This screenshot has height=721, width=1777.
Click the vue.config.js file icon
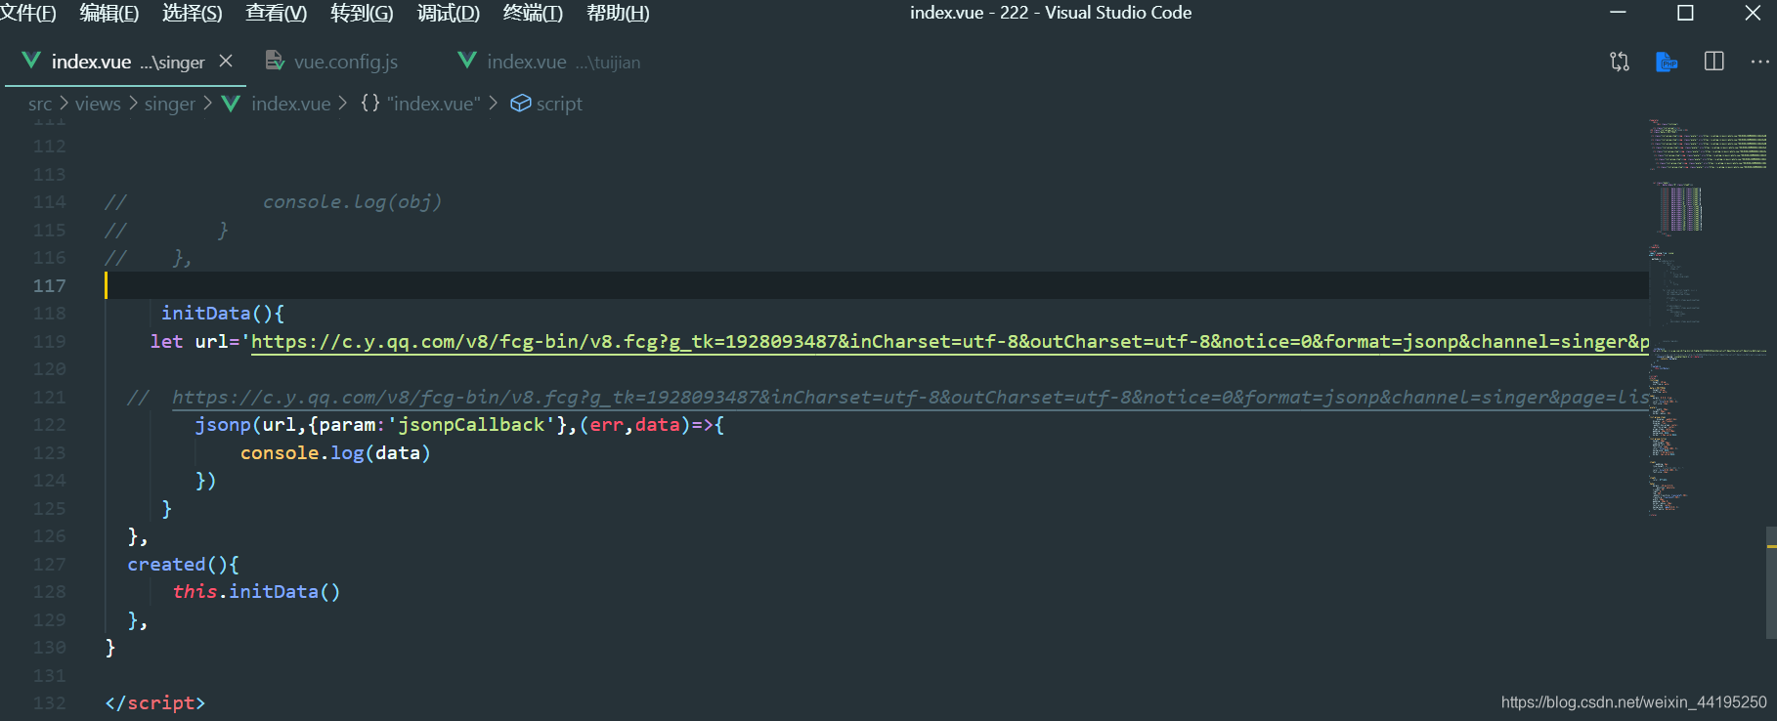click(275, 61)
